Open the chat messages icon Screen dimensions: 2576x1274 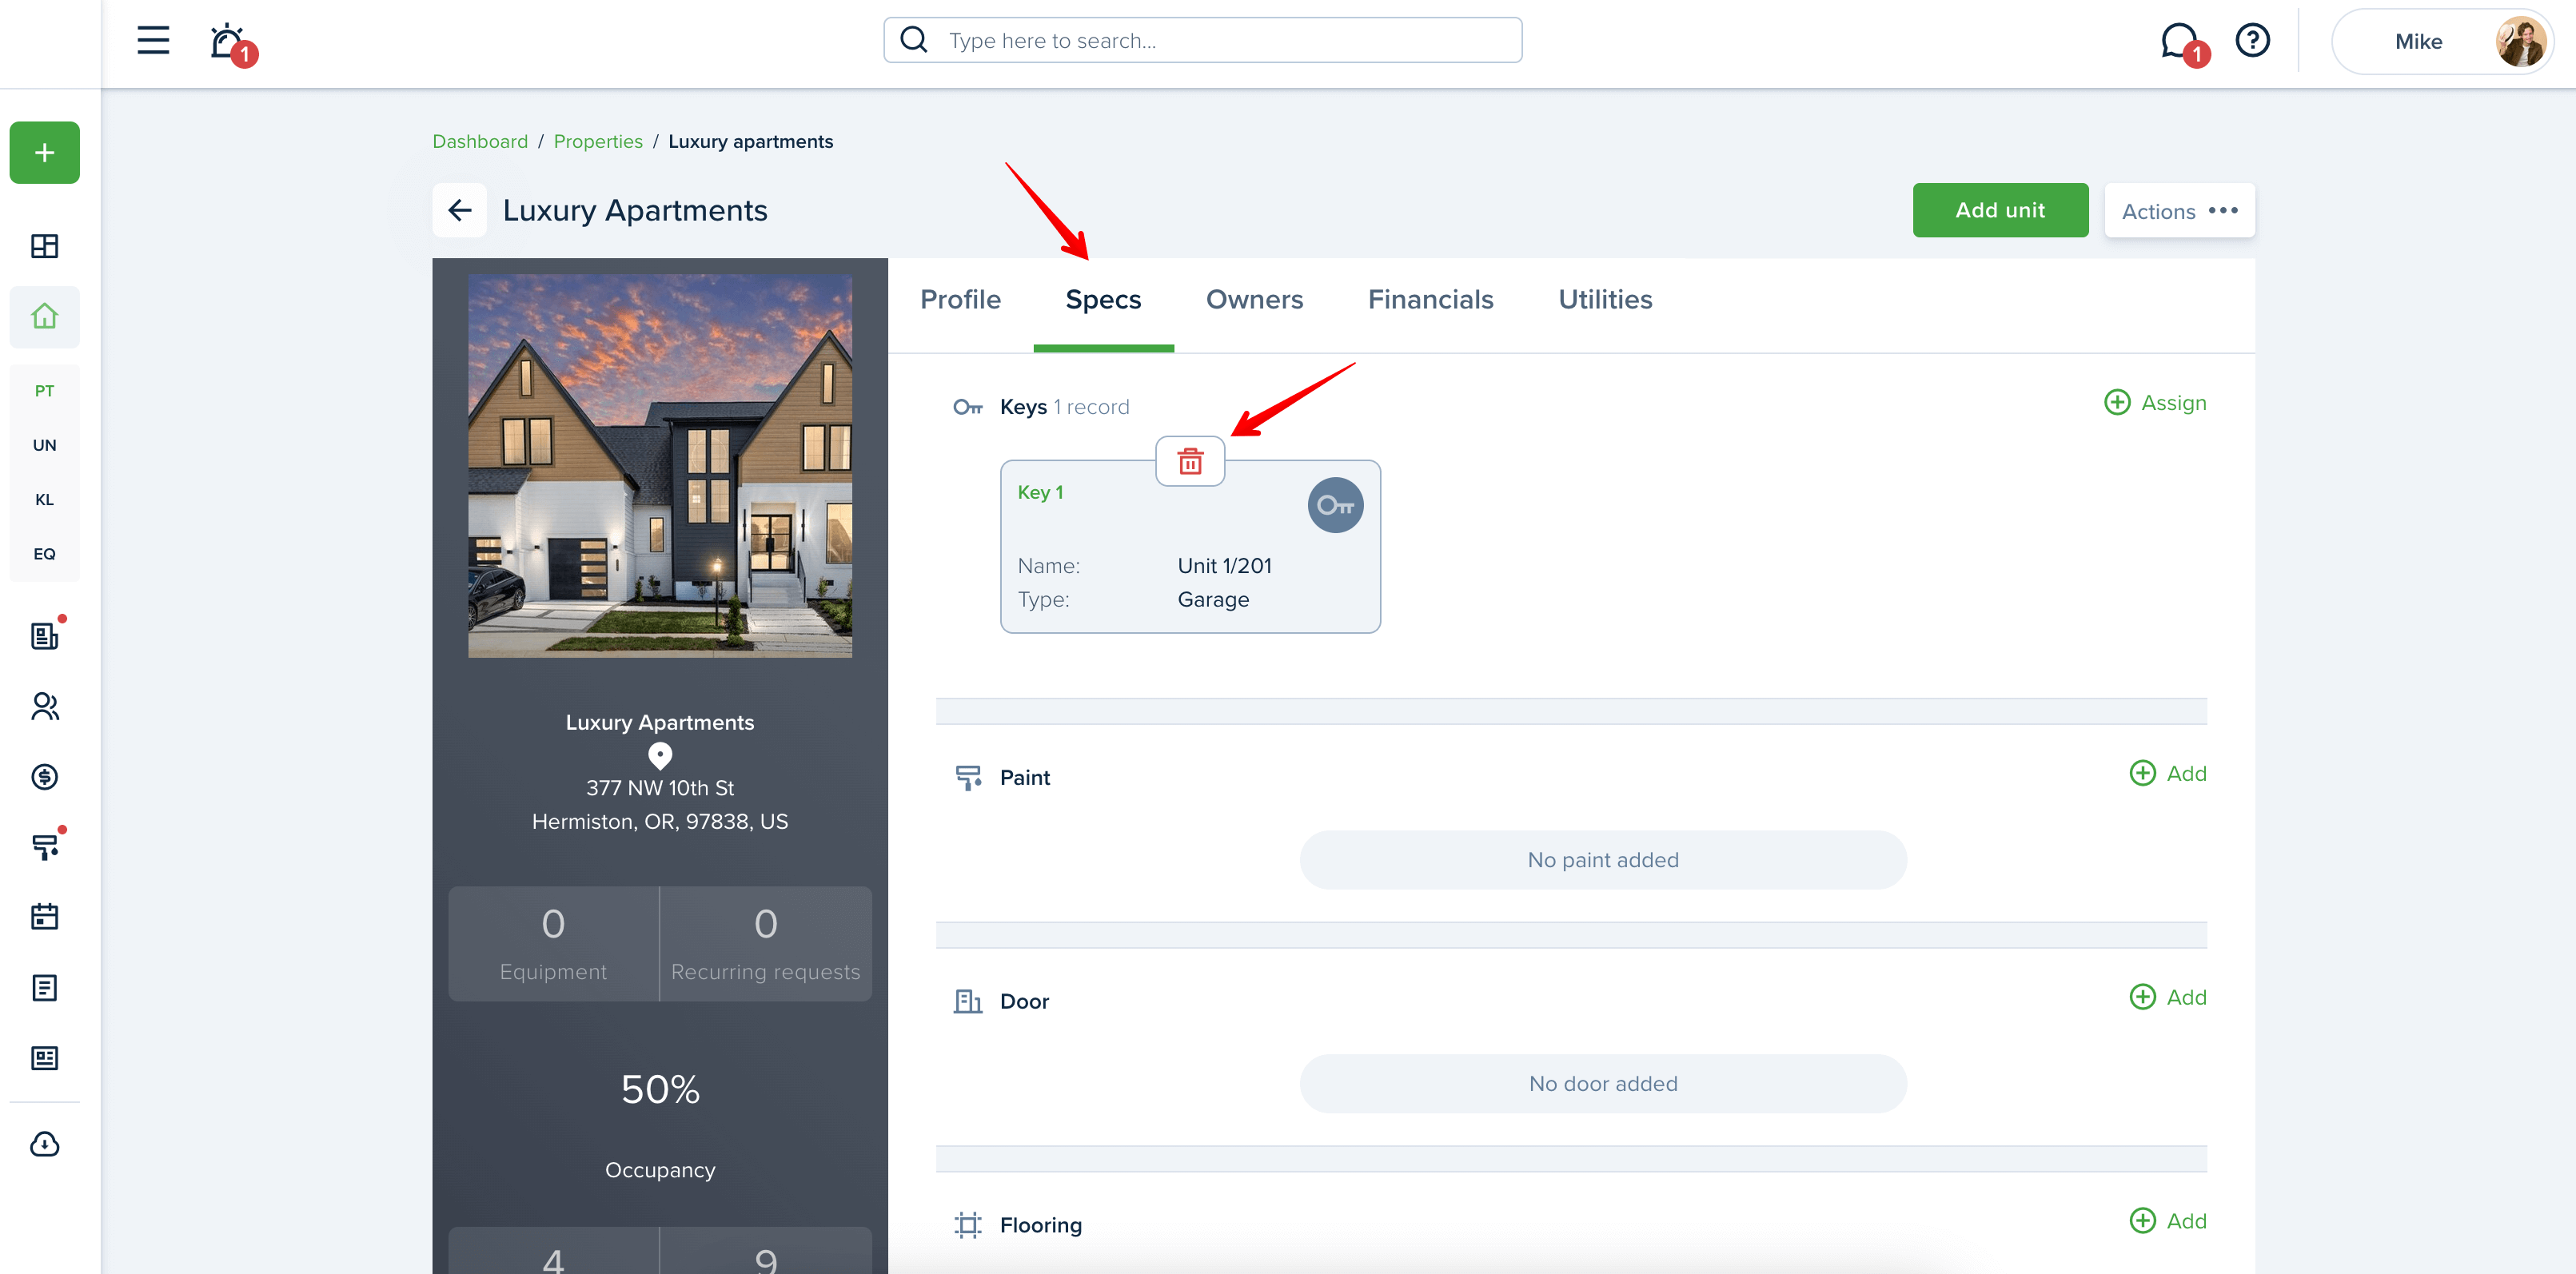[x=2182, y=42]
